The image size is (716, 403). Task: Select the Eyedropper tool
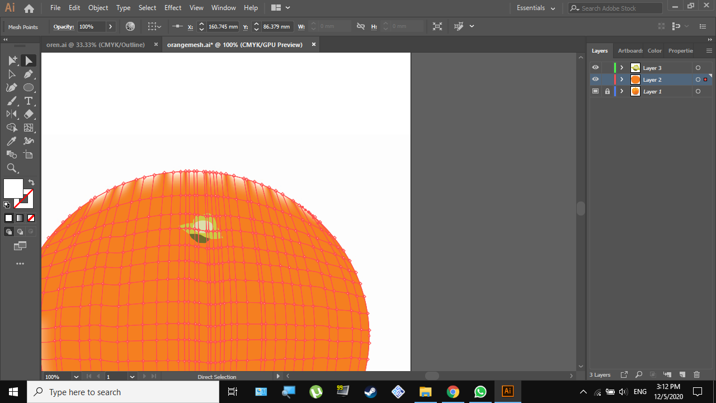tap(12, 141)
